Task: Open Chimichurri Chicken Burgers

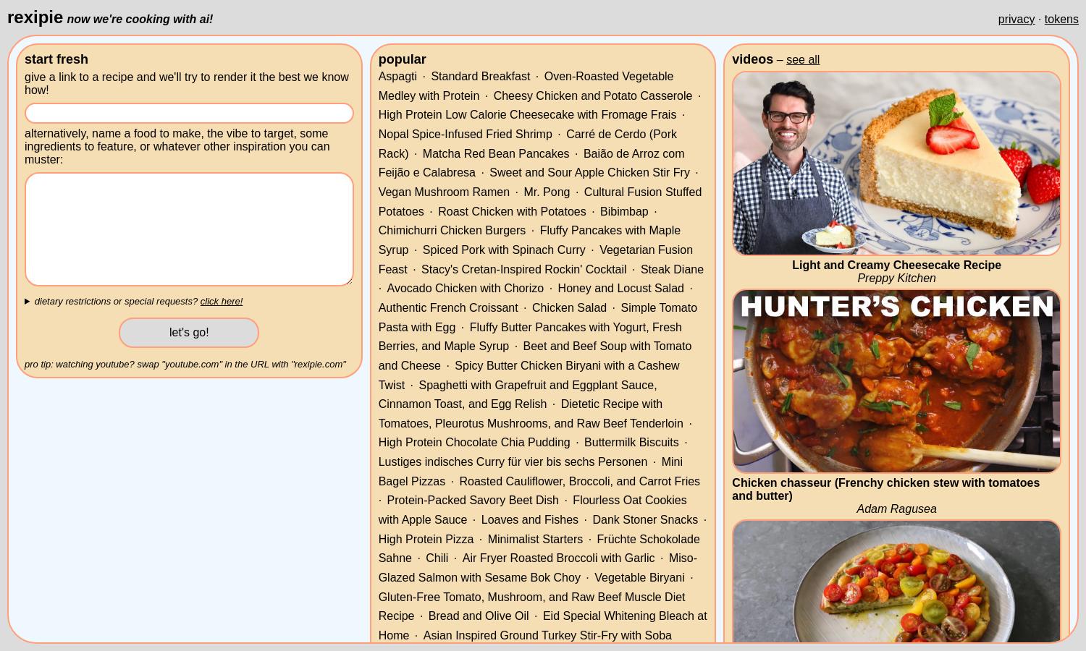Action: [x=452, y=231]
